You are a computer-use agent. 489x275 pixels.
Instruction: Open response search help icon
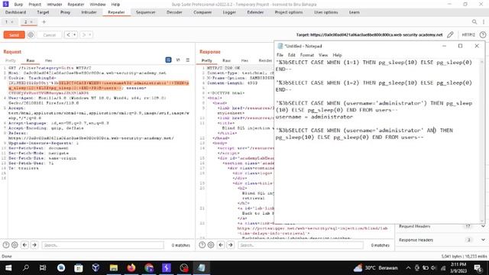click(202, 245)
